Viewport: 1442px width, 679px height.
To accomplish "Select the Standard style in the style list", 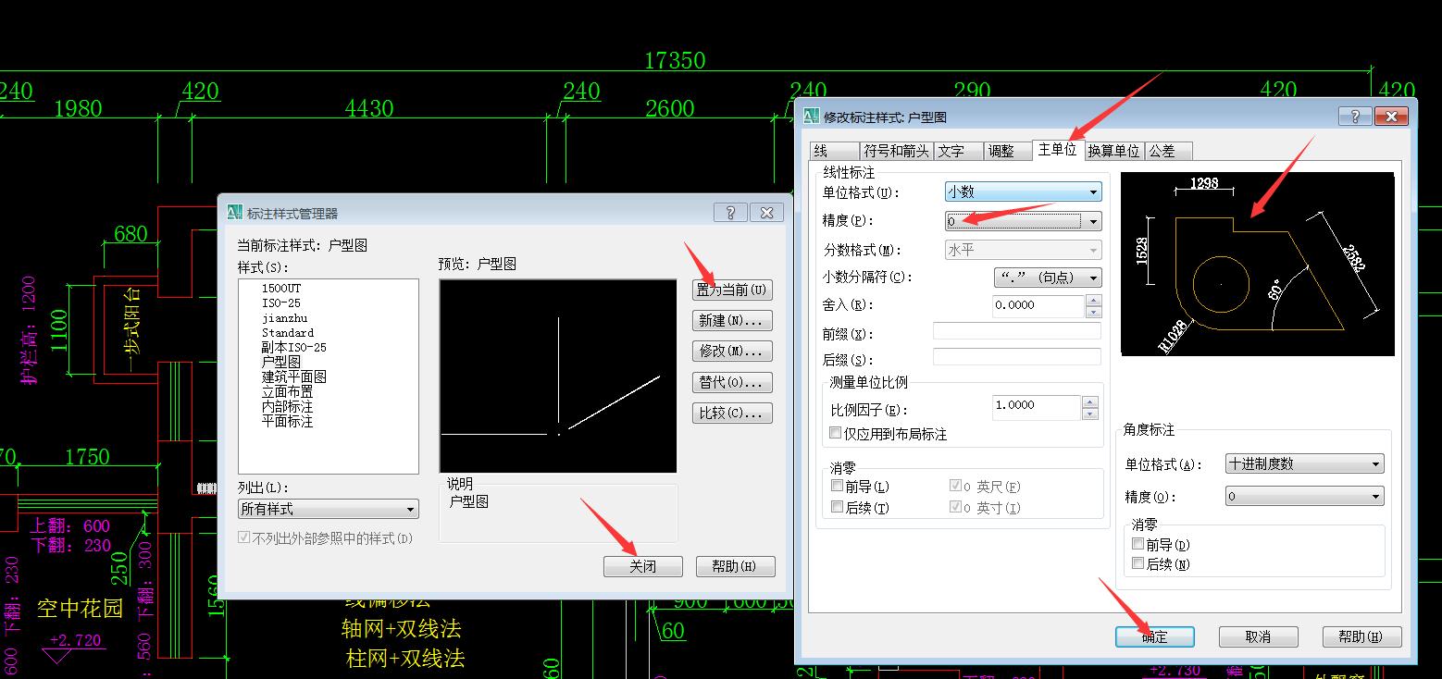I will 287,332.
